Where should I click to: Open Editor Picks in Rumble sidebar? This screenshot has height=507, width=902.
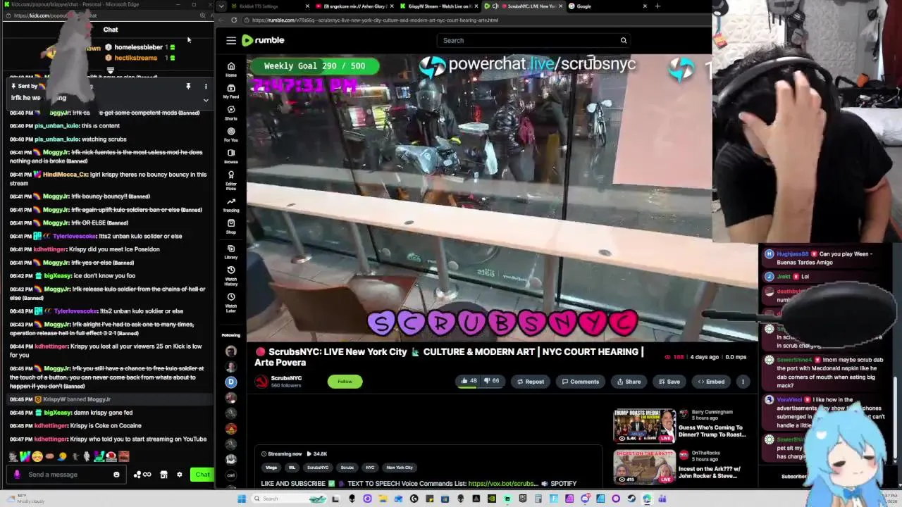tap(230, 180)
